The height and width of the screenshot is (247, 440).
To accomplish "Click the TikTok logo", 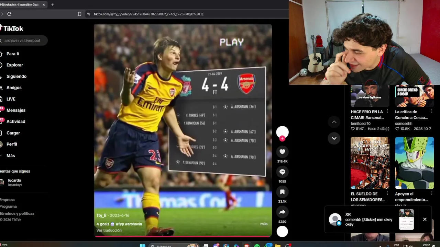I will click(x=12, y=28).
